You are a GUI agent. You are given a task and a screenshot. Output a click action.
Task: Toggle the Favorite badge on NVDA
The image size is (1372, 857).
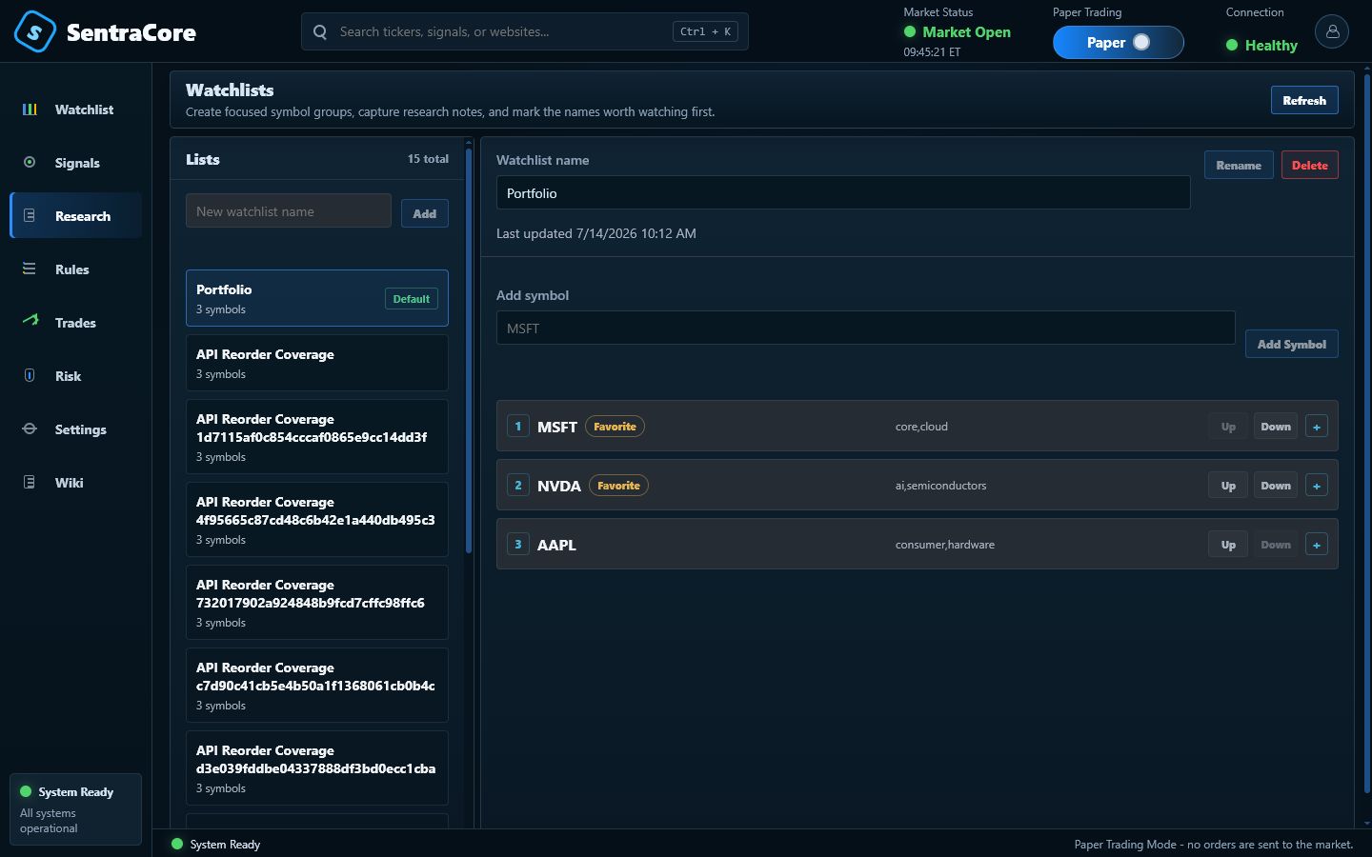click(618, 486)
